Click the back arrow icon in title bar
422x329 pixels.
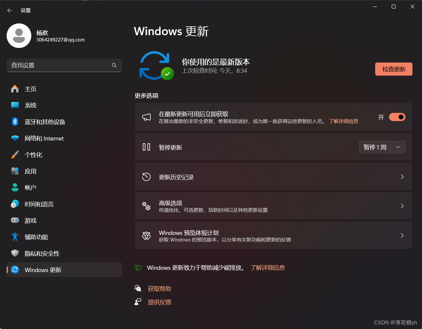pos(10,11)
